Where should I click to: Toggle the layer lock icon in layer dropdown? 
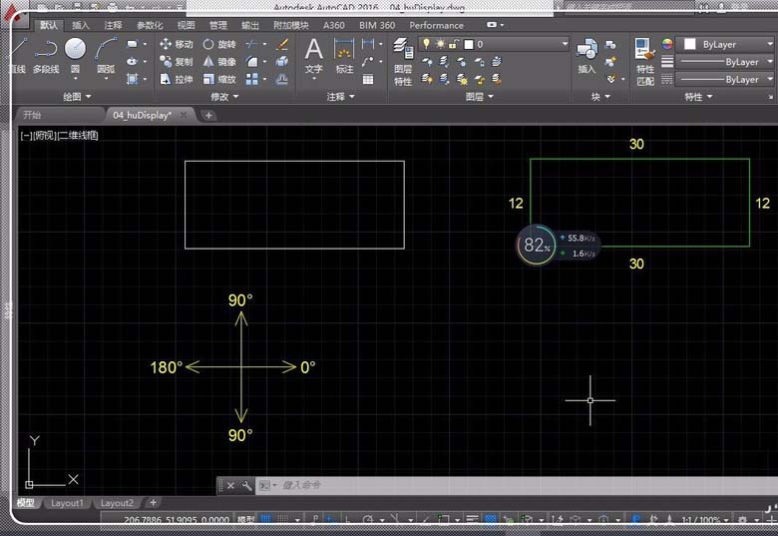[x=453, y=44]
